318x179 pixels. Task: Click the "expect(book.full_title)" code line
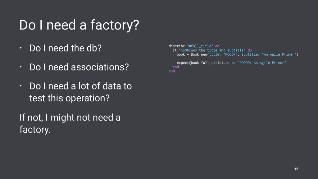click(x=231, y=63)
